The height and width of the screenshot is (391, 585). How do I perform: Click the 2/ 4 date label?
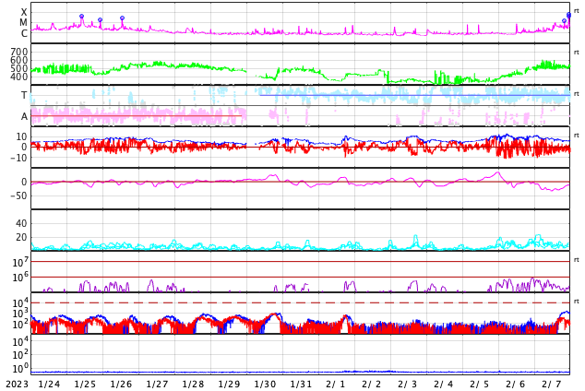point(444,385)
